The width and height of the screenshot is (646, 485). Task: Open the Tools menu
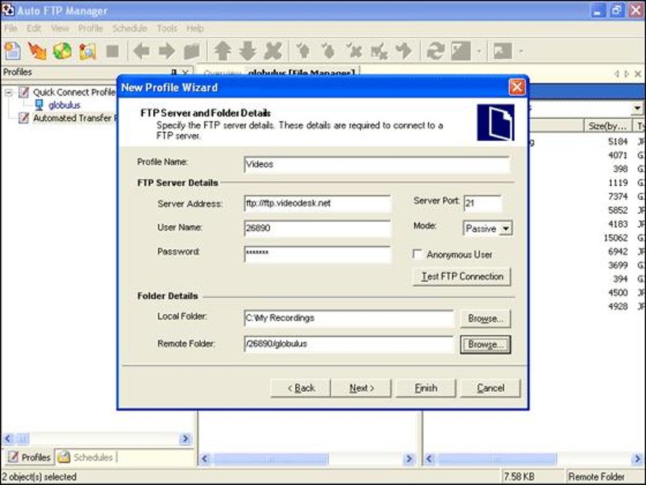click(x=167, y=29)
